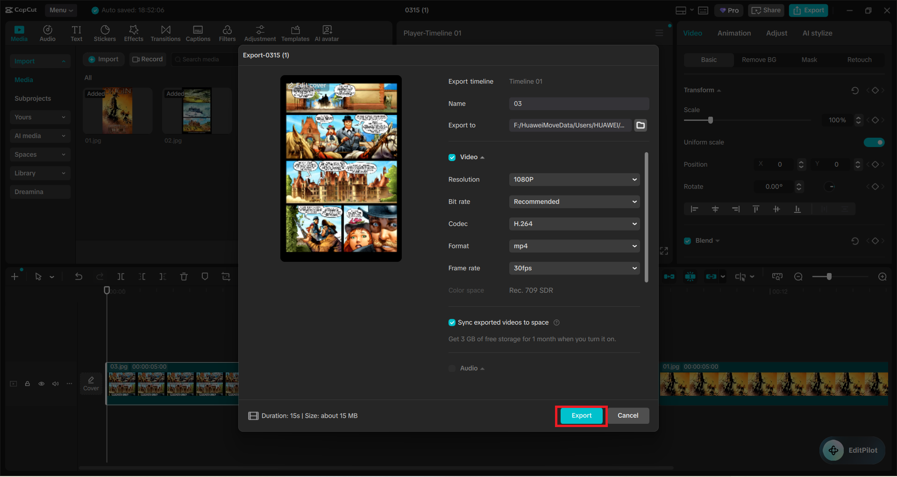The image size is (897, 477).
Task: Click the Undo icon above the timeline
Action: pyautogui.click(x=78, y=276)
